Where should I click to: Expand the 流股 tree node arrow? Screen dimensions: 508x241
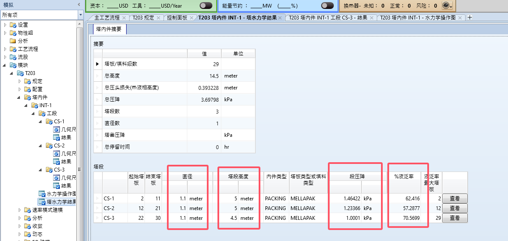pos(5,57)
